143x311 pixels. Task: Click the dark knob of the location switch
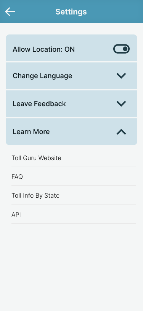(x=125, y=49)
